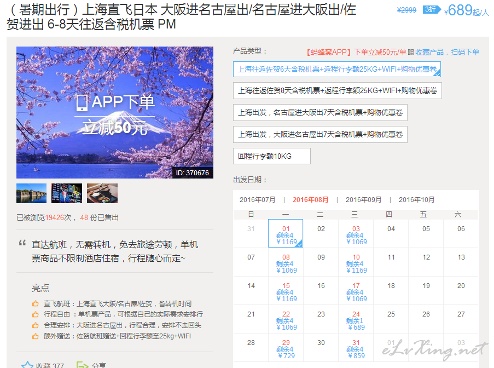Click the thumbs-up icon beside 额外赠送
This screenshot has height=368, width=494.
click(x=35, y=336)
